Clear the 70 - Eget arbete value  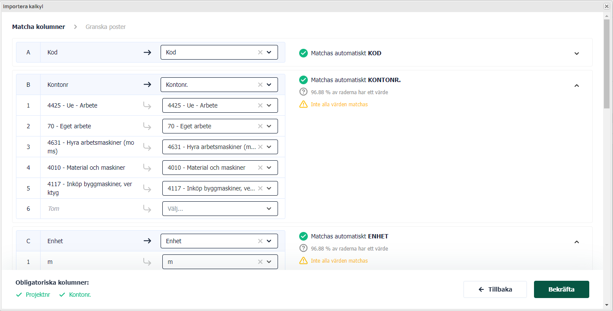[260, 126]
